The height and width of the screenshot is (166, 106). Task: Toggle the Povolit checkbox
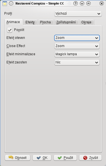10,30
